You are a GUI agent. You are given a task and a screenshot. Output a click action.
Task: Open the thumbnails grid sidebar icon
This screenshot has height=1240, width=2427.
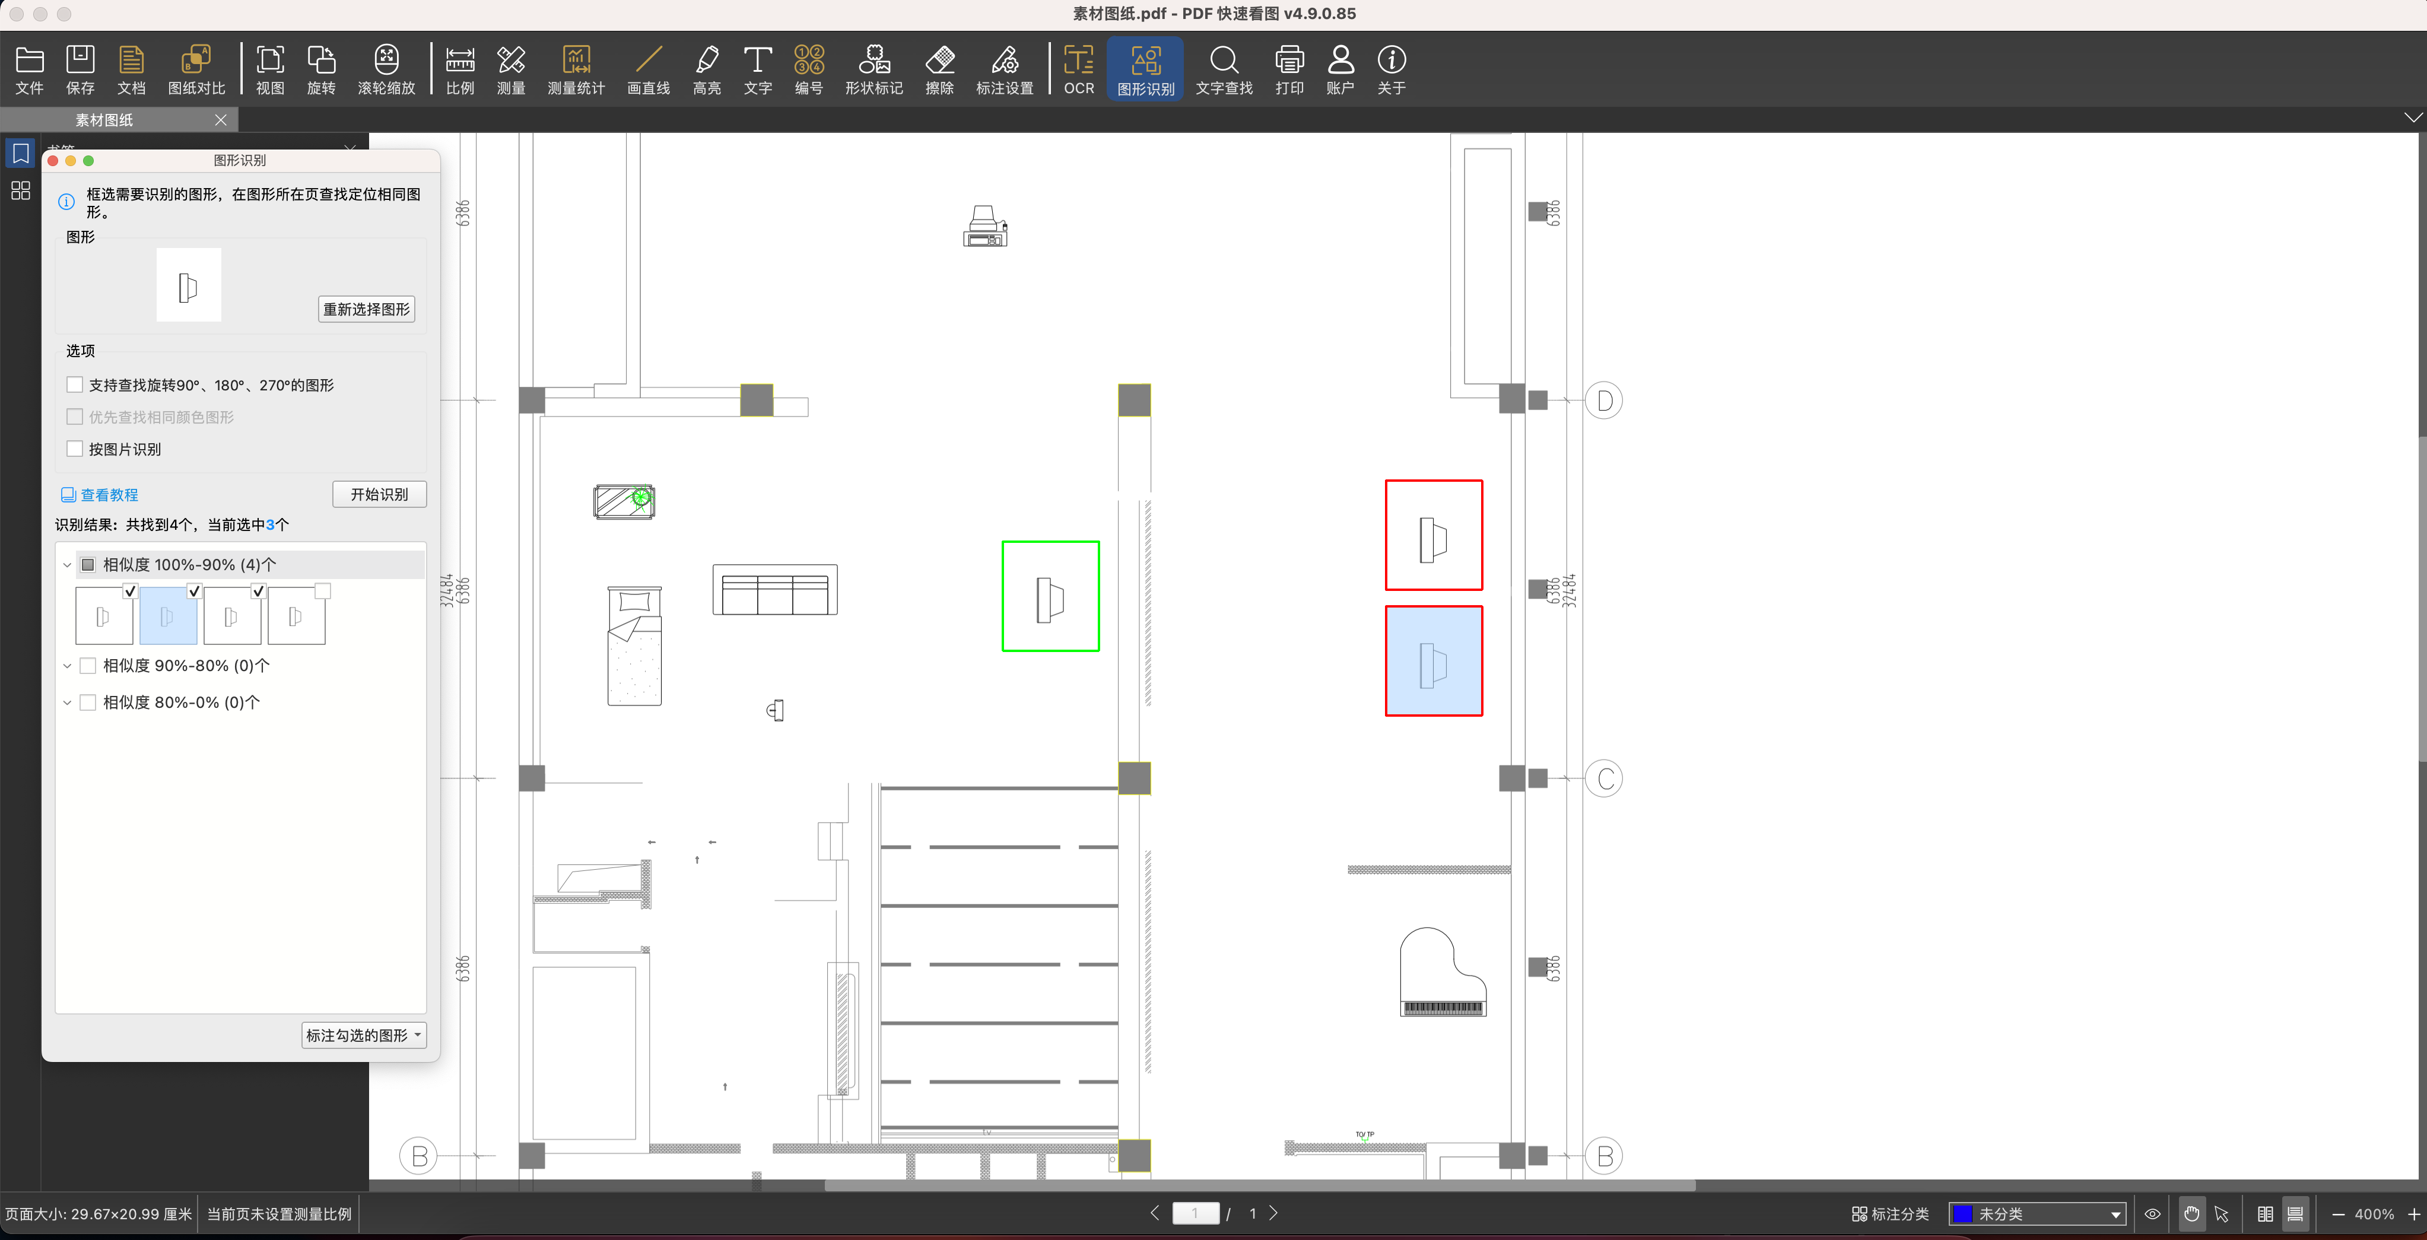21,190
